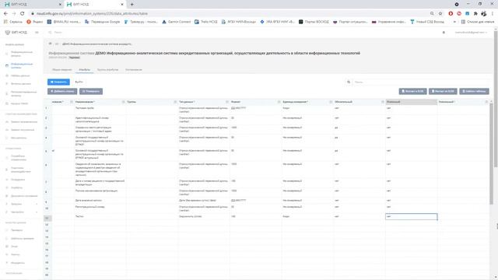Open a new browser tab with plus icon

click(x=132, y=5)
